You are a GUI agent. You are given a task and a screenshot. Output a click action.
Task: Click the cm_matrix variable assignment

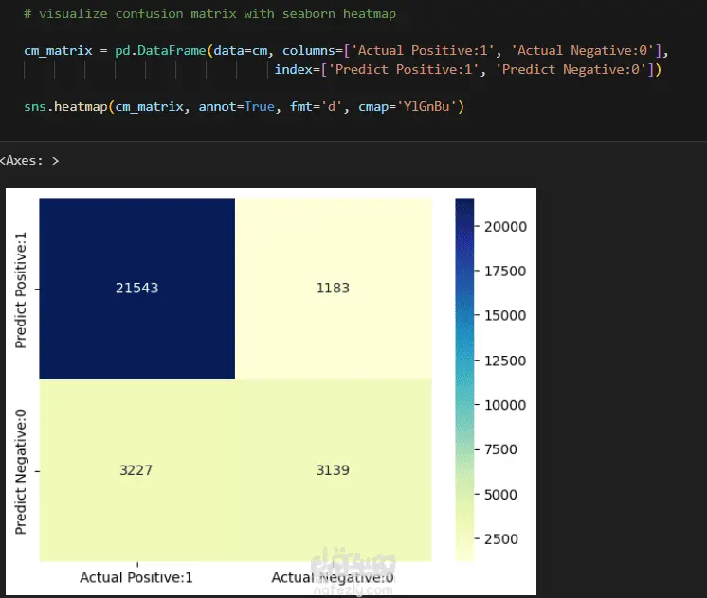[58, 51]
